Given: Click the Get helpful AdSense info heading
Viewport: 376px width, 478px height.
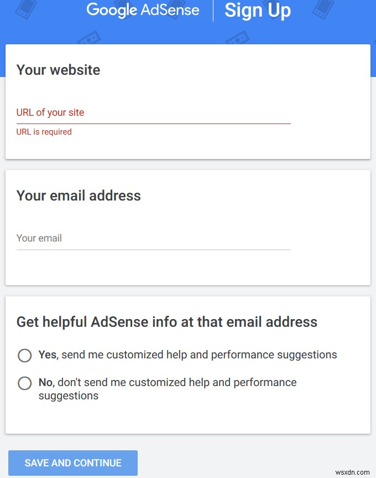Looking at the screenshot, I should 166,322.
